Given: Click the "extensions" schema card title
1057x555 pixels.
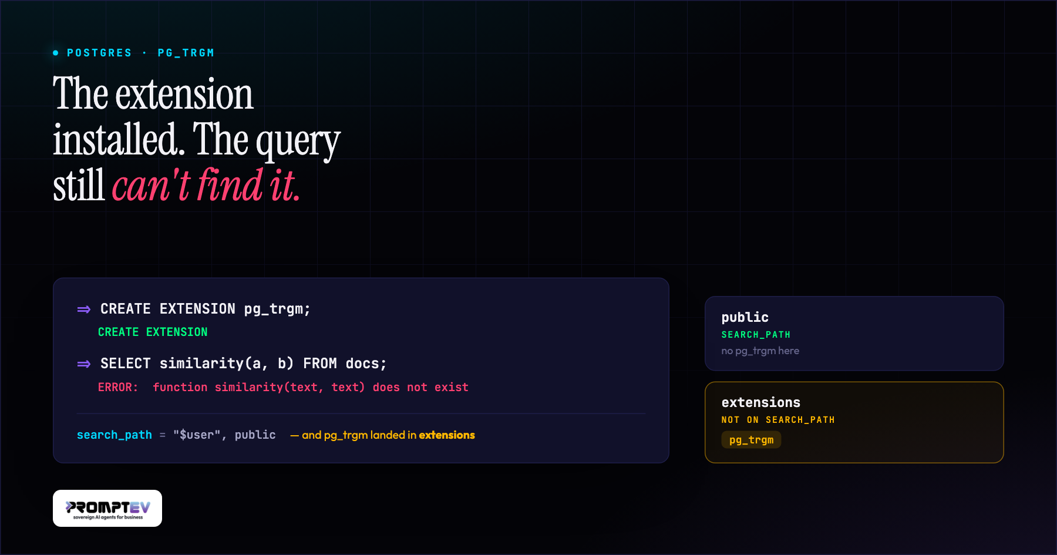Looking at the screenshot, I should [761, 402].
